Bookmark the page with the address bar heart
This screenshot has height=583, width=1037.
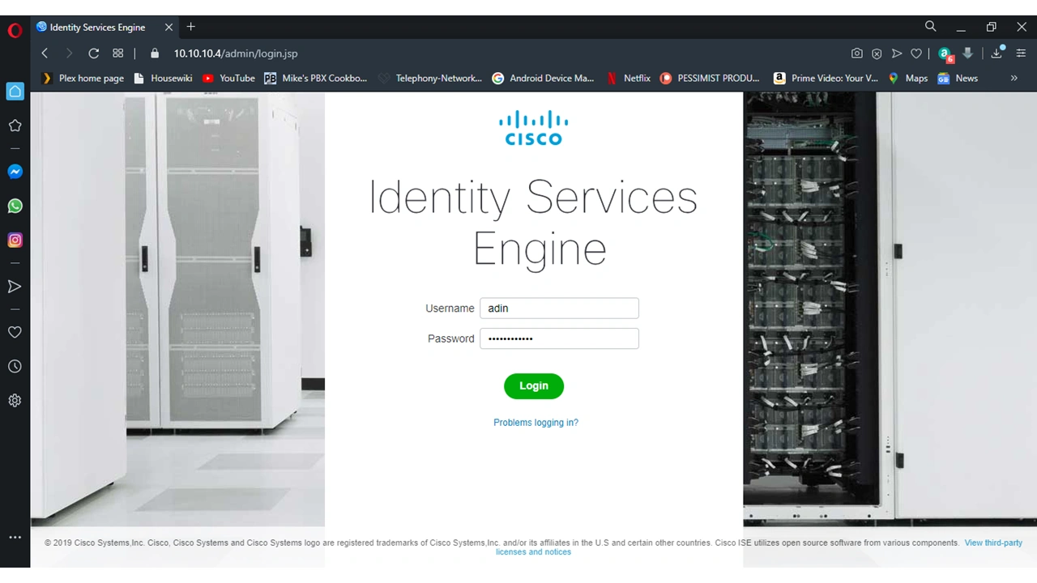pyautogui.click(x=916, y=53)
